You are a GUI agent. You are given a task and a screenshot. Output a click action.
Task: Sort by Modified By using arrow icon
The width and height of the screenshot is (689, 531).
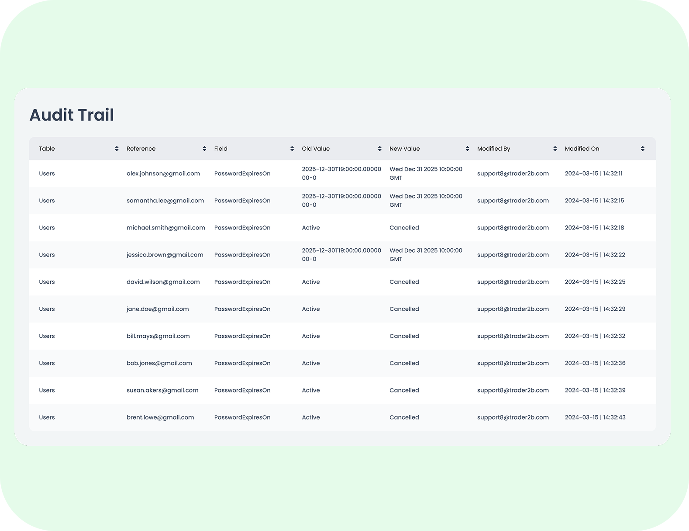[555, 149]
